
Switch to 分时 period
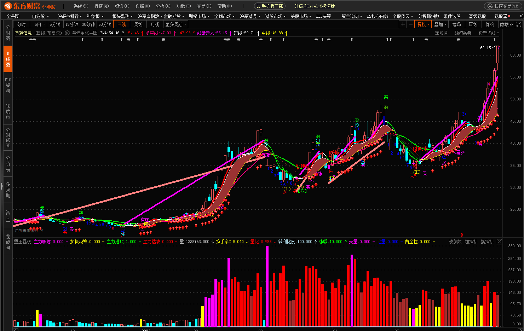click(x=22, y=24)
